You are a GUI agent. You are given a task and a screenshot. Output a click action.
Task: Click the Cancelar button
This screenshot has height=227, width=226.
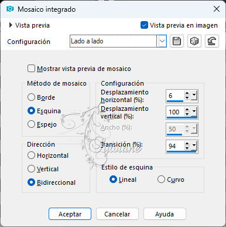117,214
